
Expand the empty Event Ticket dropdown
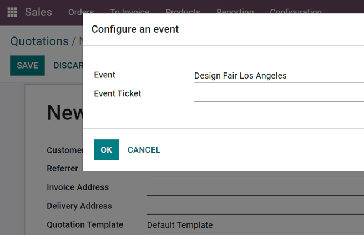[x=277, y=94]
